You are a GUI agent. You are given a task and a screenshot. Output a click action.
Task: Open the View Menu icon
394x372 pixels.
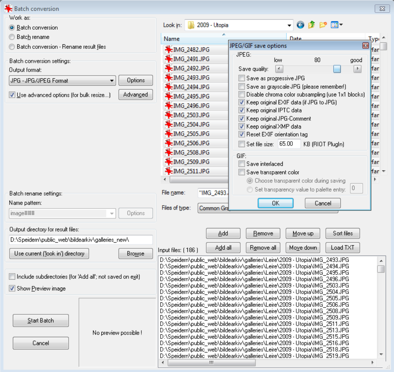[x=336, y=25]
